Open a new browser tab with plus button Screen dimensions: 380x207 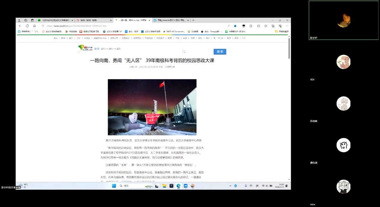(193, 20)
